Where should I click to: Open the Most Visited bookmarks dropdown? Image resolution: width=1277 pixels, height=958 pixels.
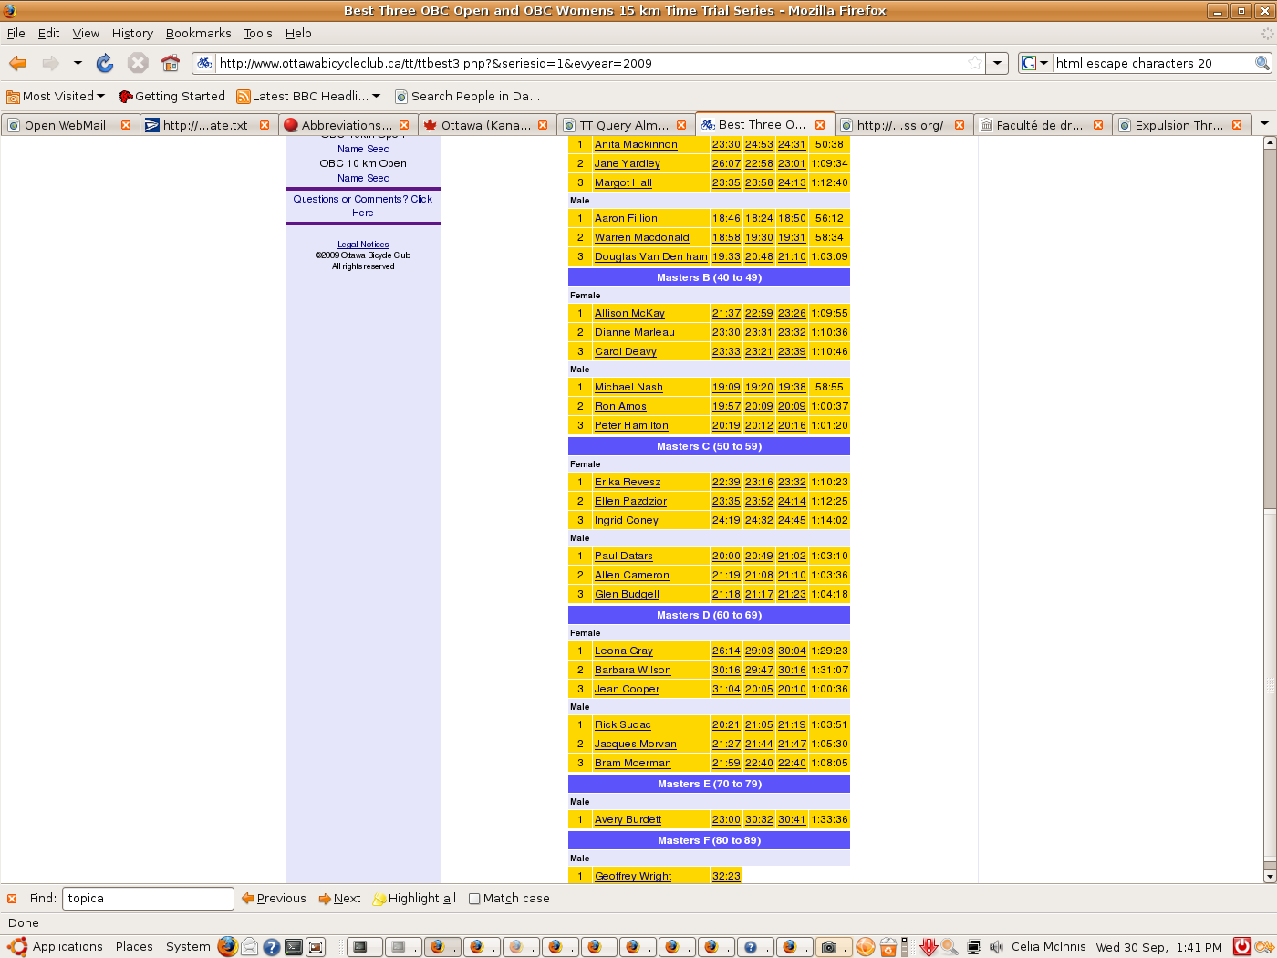click(x=56, y=96)
